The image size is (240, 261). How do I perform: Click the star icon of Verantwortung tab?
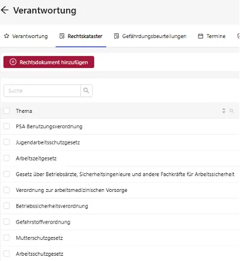coord(6,36)
